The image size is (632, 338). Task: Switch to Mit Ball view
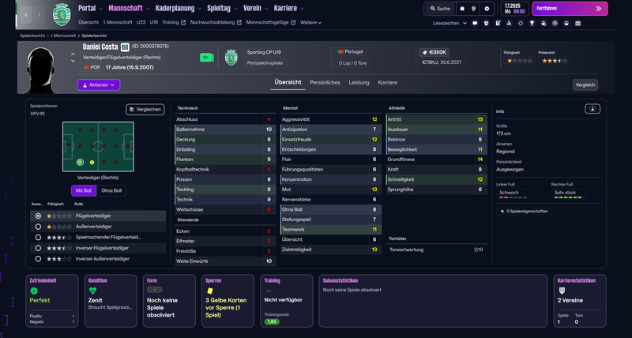click(84, 190)
